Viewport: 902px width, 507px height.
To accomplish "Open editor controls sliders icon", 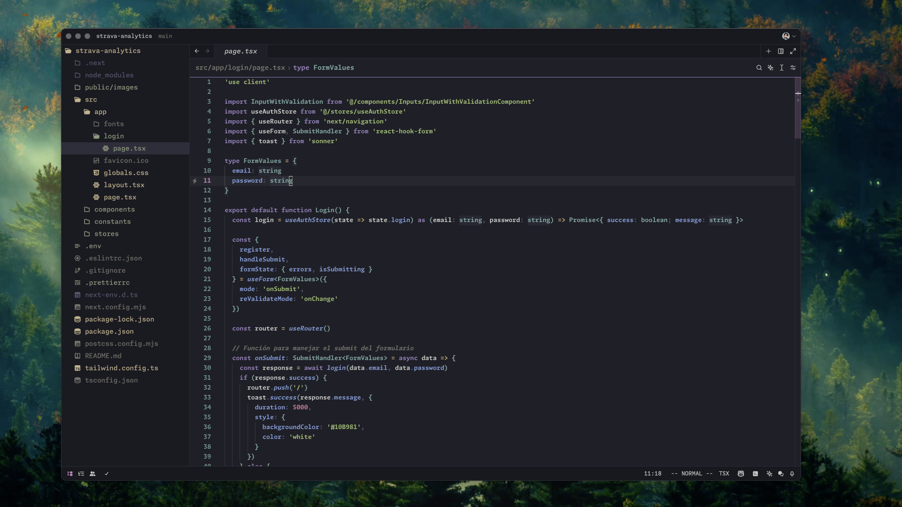I will [x=793, y=68].
